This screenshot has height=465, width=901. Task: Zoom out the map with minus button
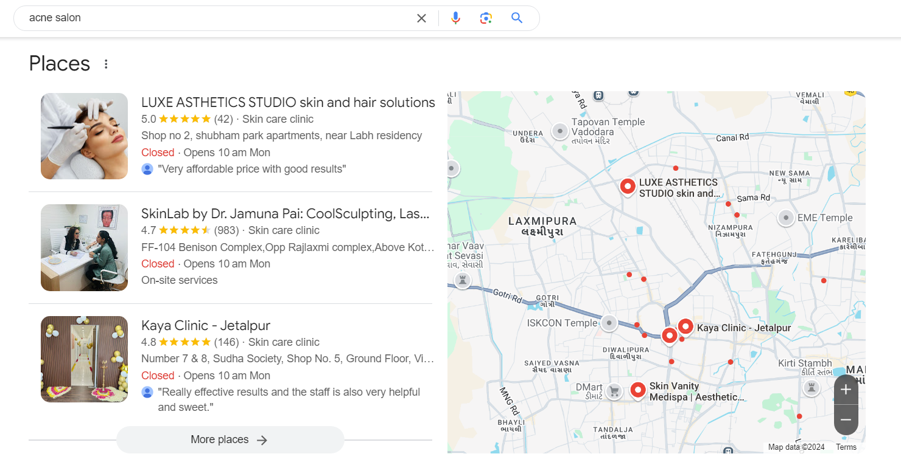pos(846,419)
